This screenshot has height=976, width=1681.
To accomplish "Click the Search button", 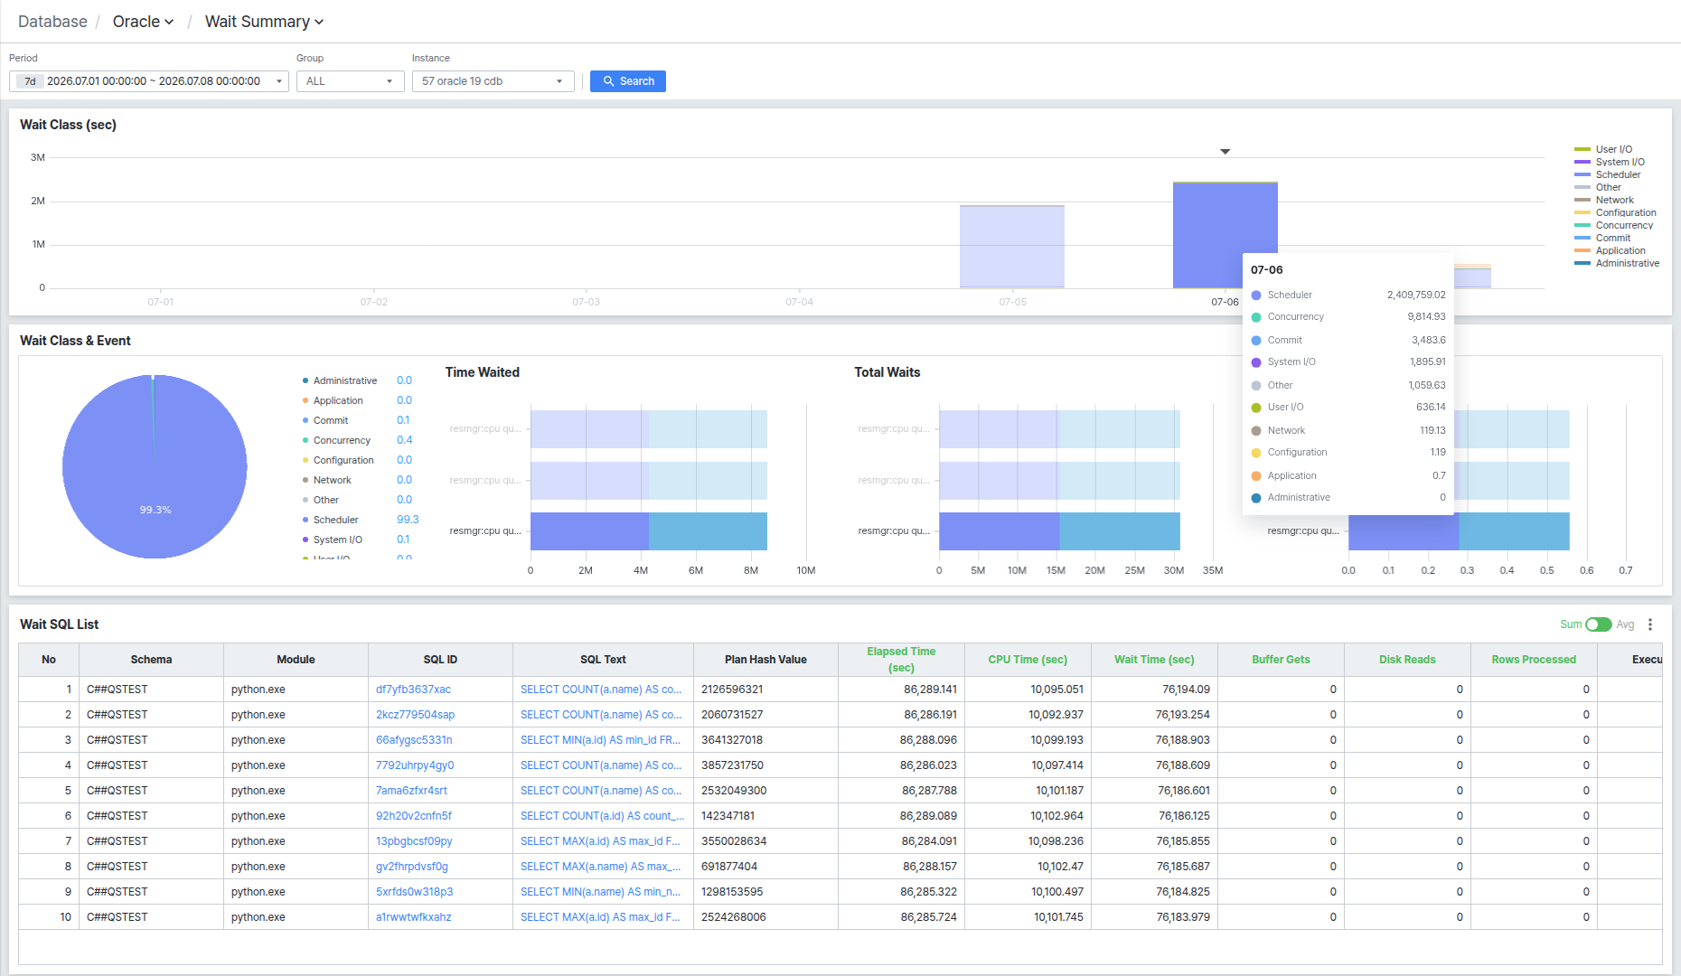I will 628,81.
